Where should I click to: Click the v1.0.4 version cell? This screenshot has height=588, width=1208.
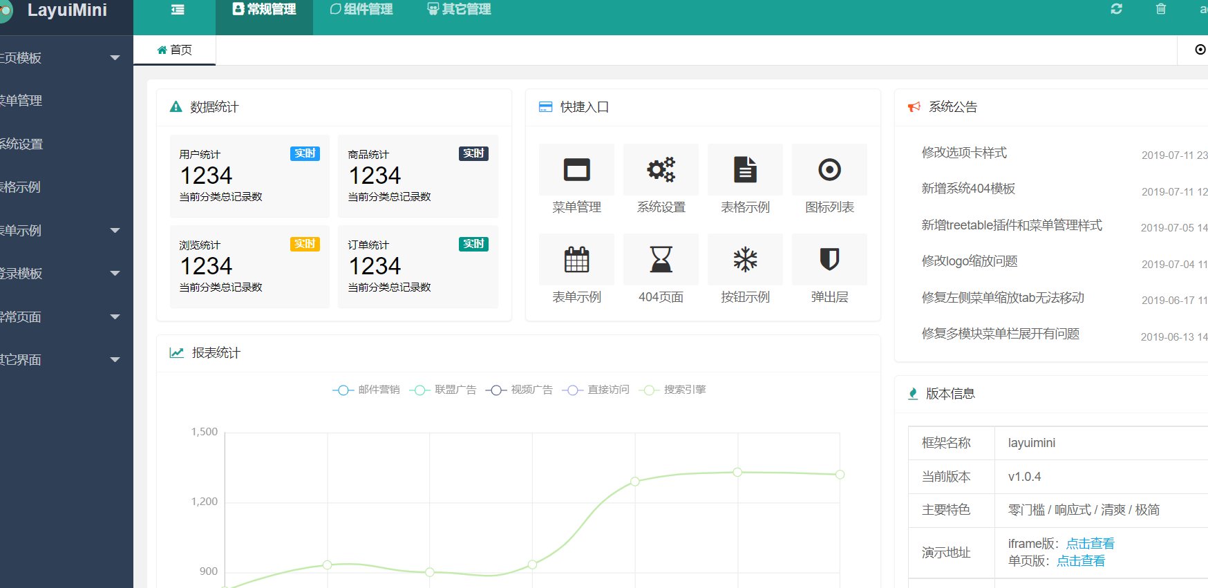(x=1101, y=477)
